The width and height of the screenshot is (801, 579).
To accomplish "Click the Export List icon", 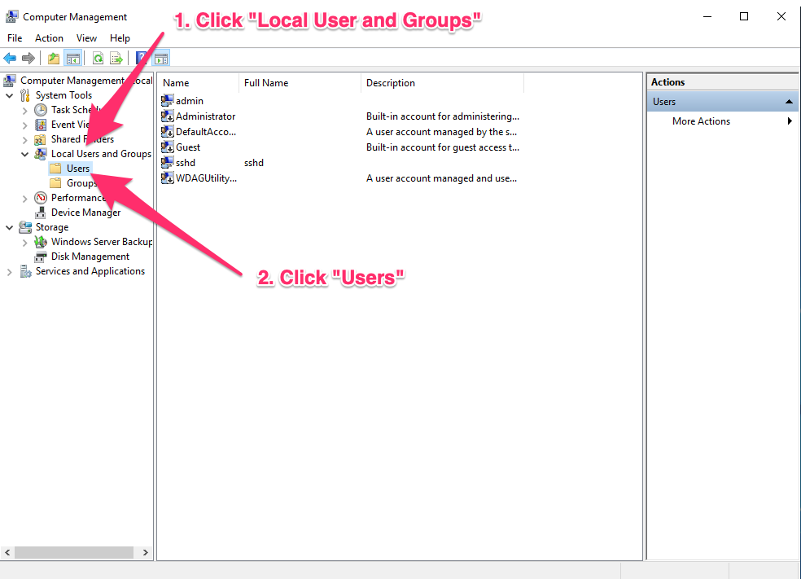I will point(116,57).
